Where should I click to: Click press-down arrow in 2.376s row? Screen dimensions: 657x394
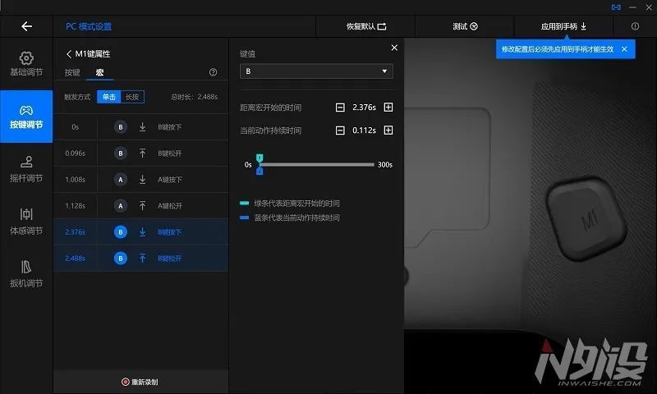pos(142,232)
